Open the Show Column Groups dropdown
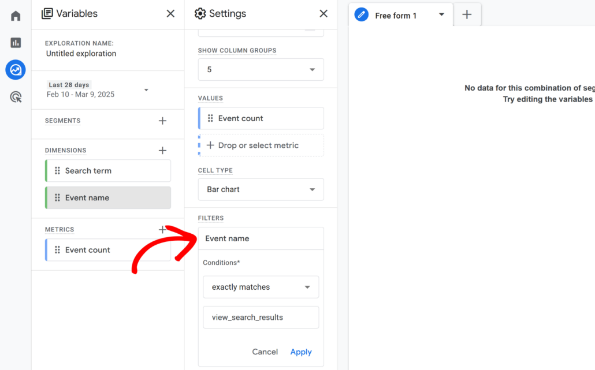Screen dimensions: 595x370 point(261,69)
